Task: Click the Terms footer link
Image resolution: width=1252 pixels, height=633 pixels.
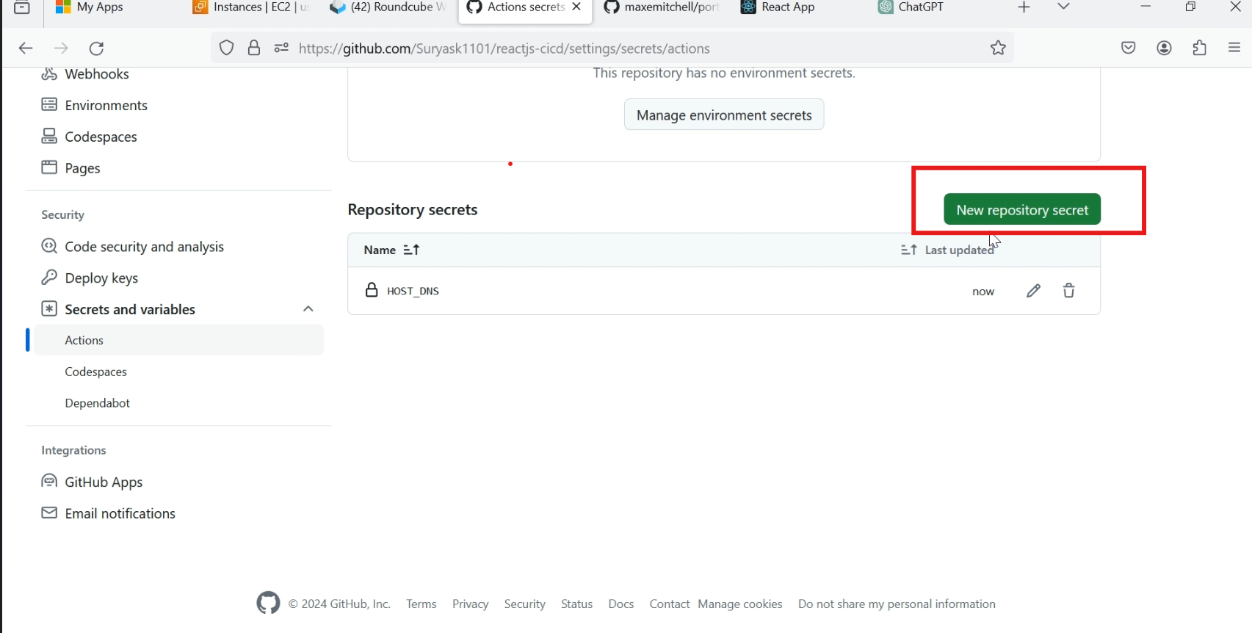Action: (421, 604)
